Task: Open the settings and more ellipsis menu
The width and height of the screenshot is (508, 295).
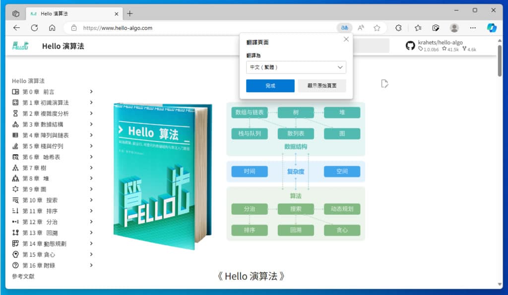Action: coord(473,28)
